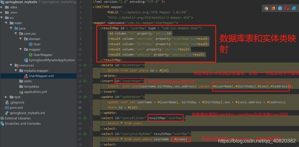Collapse the com.zsc package
This screenshot has width=299, height=147.
click(x=16, y=34)
